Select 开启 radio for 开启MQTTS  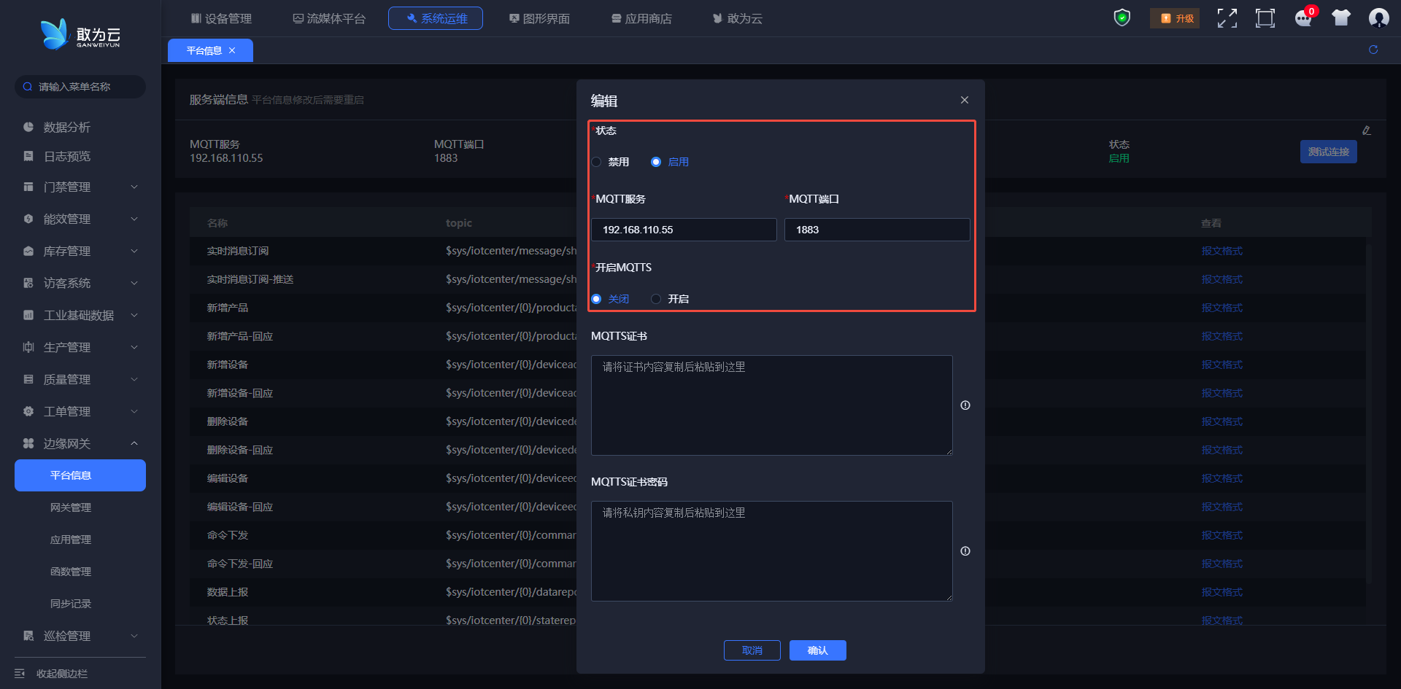coord(656,299)
